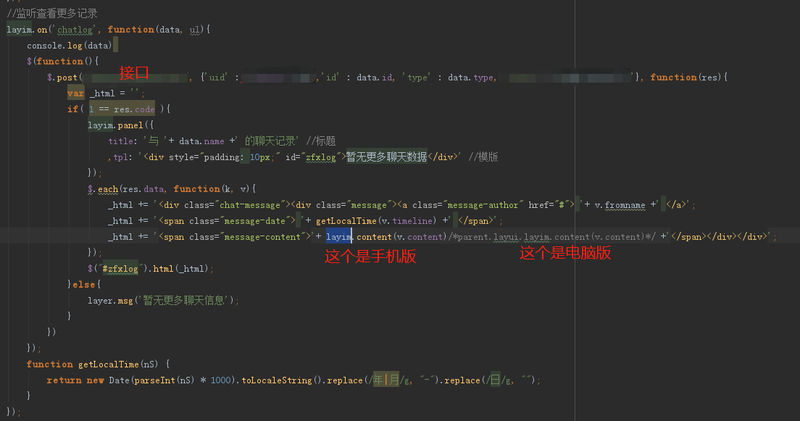The height and width of the screenshot is (421, 800).
Task: Click the $.post call
Action: click(62, 77)
